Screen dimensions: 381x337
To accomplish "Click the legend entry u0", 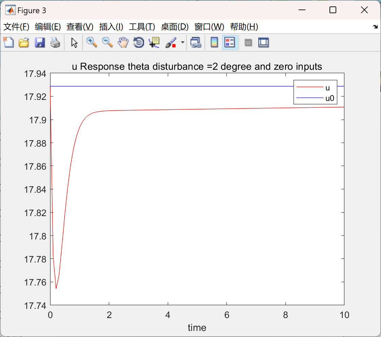I will click(330, 98).
